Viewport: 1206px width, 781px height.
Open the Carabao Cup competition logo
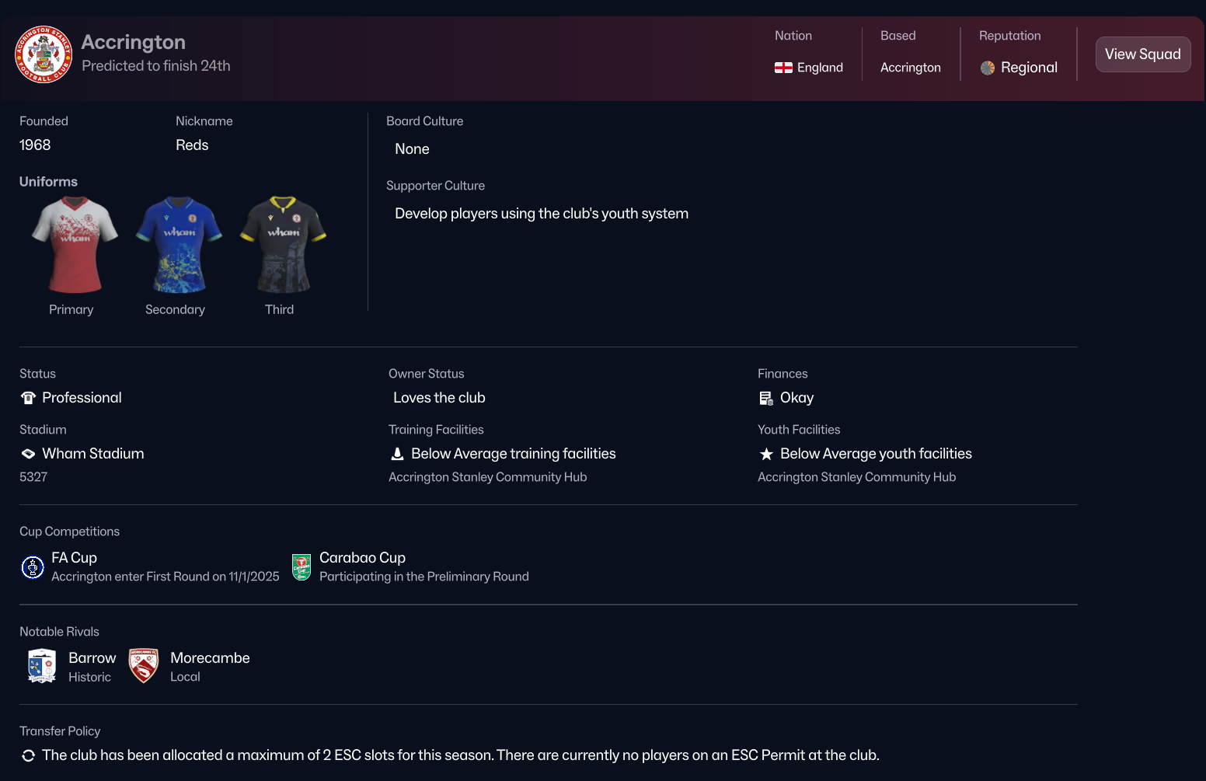301,567
